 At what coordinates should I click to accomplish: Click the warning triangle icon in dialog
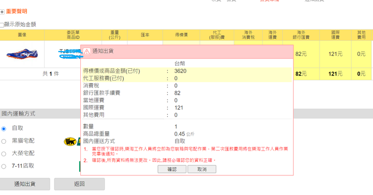(x=87, y=51)
